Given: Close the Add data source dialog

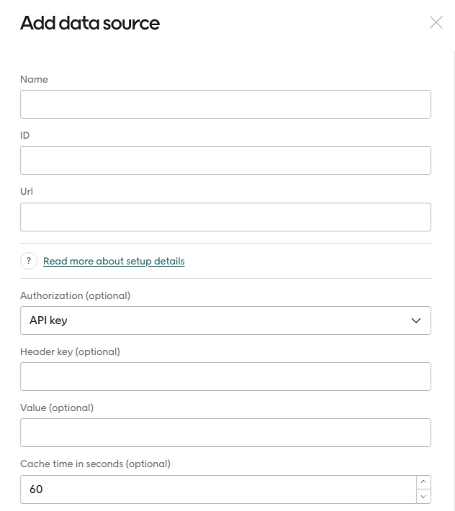Looking at the screenshot, I should 436,22.
